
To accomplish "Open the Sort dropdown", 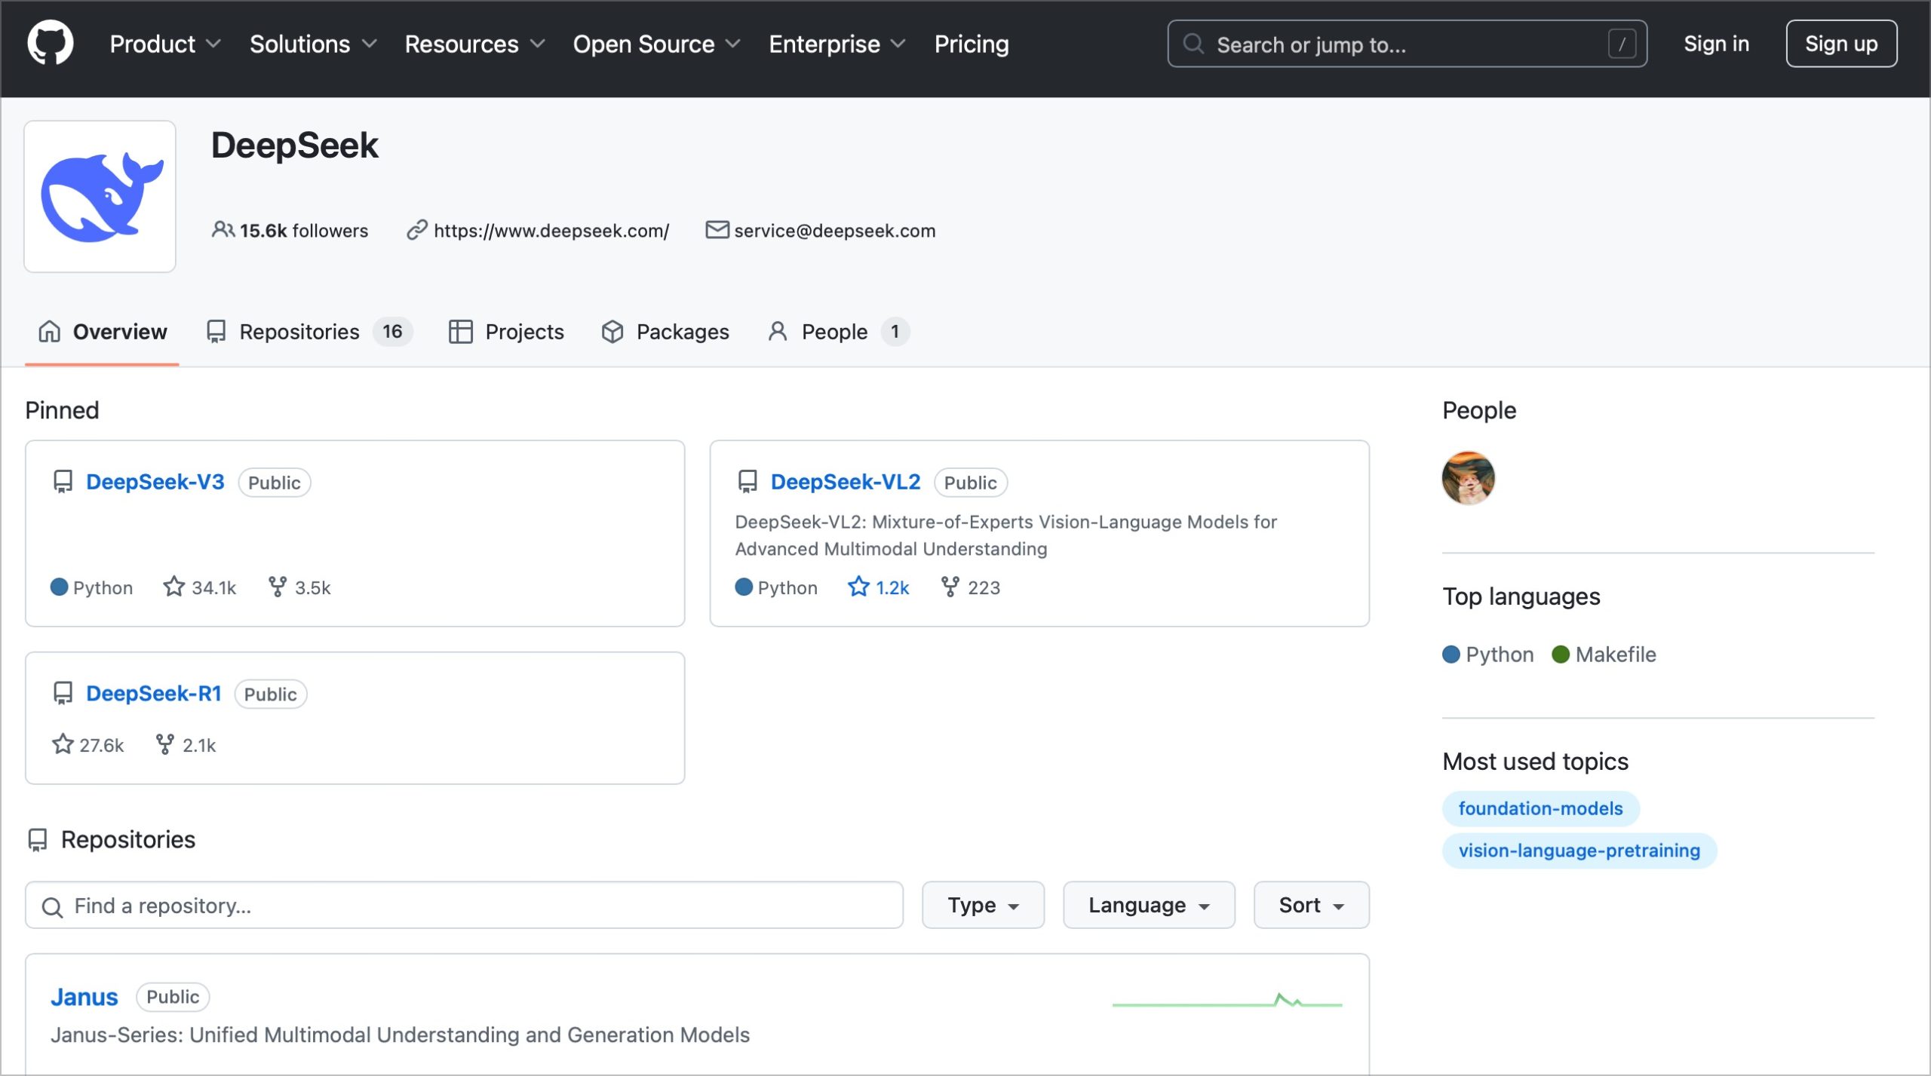I will (1311, 905).
